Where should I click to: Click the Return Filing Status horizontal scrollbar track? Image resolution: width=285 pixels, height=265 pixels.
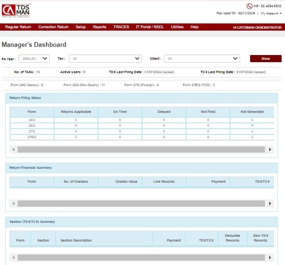[141, 149]
